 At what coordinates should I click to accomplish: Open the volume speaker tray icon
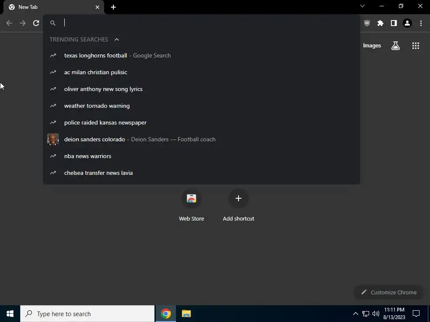click(376, 314)
